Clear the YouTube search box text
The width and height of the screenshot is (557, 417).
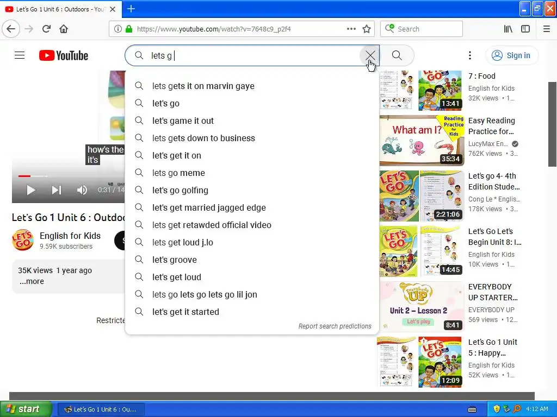370,55
